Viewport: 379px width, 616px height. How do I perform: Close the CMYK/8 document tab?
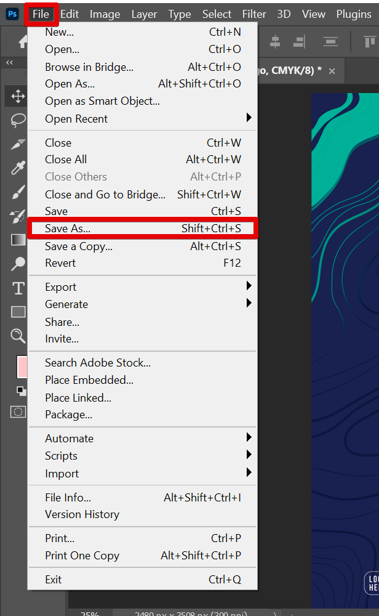click(x=332, y=71)
